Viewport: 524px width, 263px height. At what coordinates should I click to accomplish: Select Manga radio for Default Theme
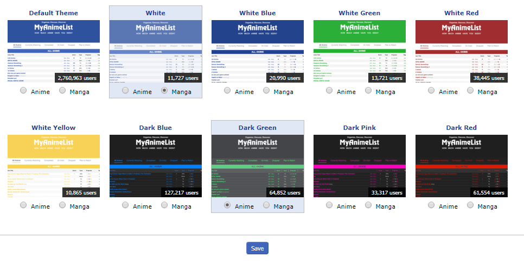point(62,91)
